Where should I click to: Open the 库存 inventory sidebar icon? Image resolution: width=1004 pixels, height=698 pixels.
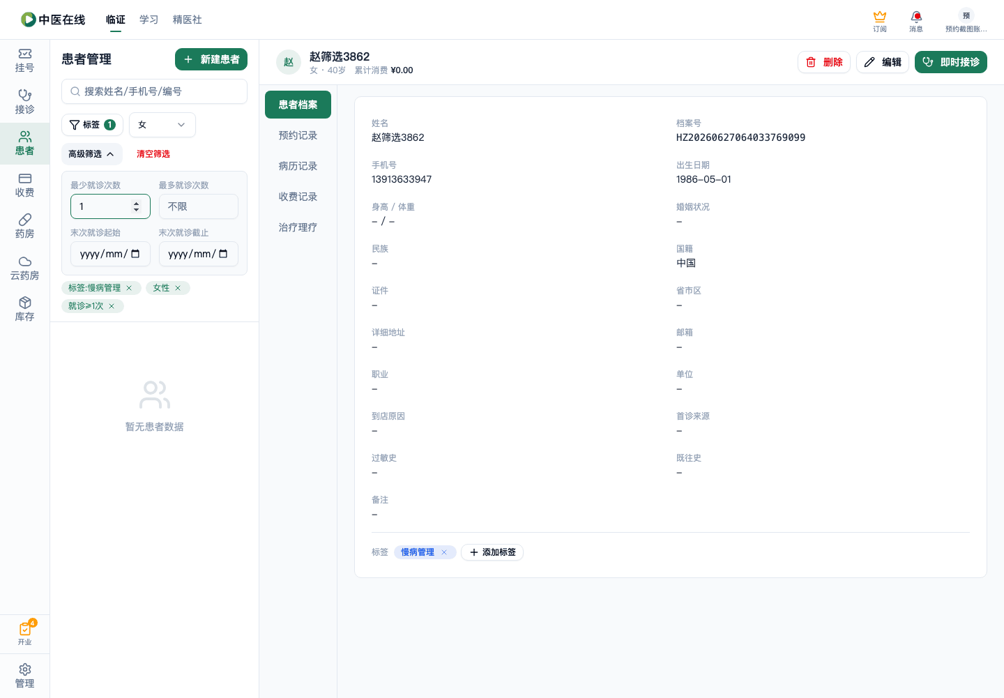point(24,310)
